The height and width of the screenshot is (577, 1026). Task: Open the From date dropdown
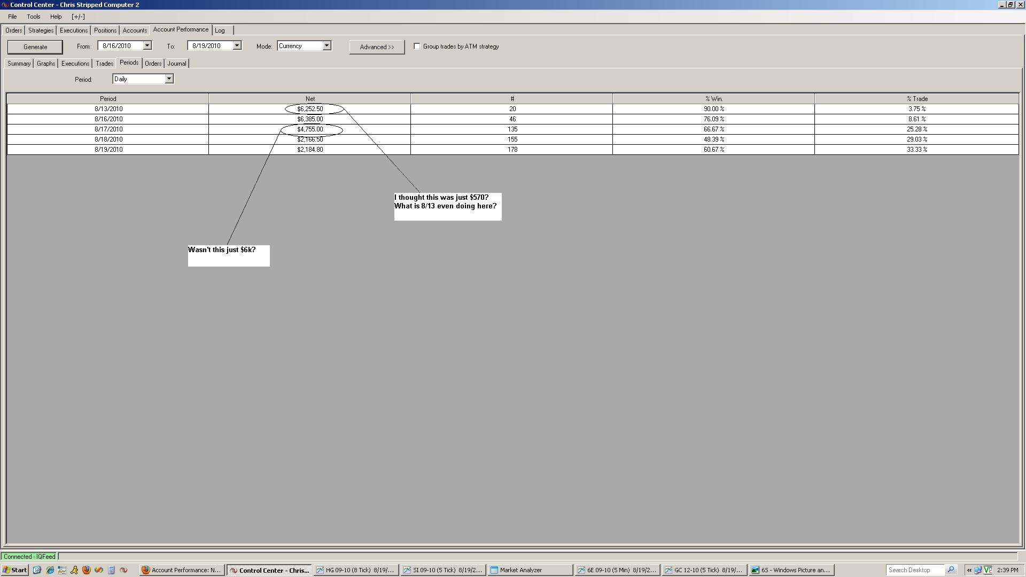coord(147,46)
